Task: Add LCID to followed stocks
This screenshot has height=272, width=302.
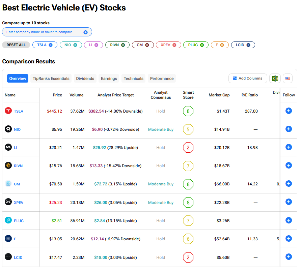Action: (289, 257)
